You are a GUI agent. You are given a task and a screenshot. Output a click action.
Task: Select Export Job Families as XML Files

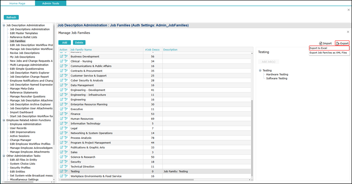click(328, 53)
